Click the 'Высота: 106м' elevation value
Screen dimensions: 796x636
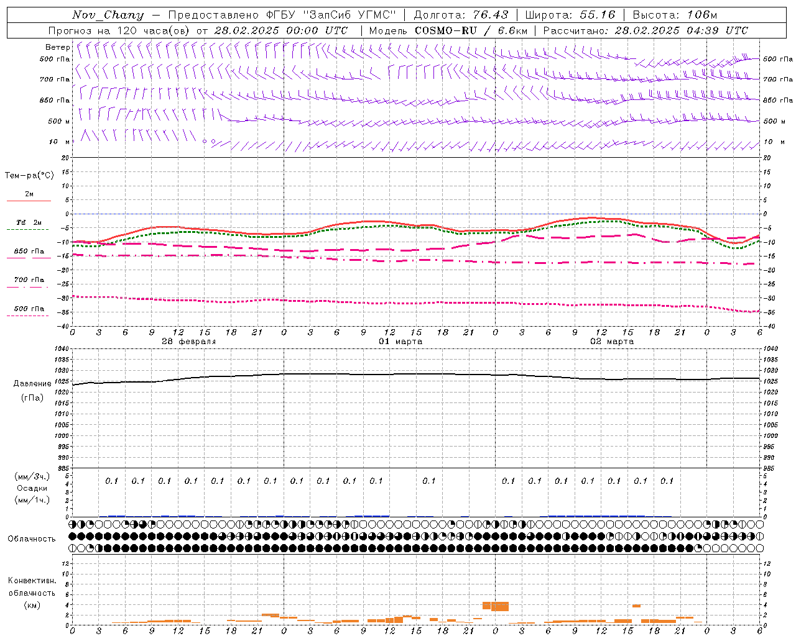675,15
